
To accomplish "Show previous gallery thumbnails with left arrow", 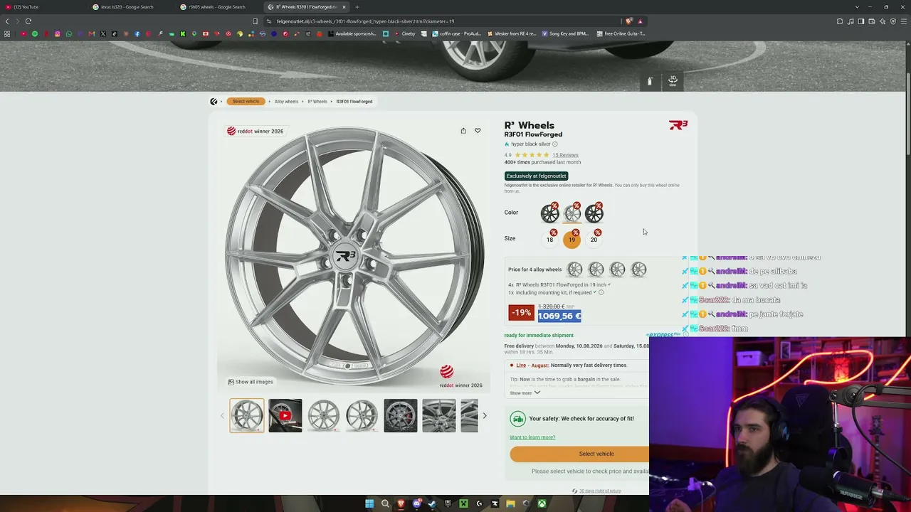I will click(222, 416).
